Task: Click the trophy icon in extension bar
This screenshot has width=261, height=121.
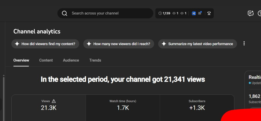Action: 209,13
